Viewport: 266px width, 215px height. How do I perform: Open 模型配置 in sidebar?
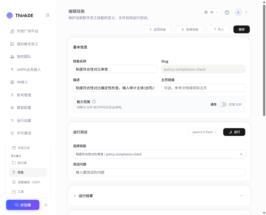click(24, 108)
